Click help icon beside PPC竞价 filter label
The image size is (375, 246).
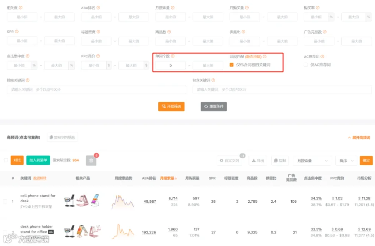click(98, 56)
